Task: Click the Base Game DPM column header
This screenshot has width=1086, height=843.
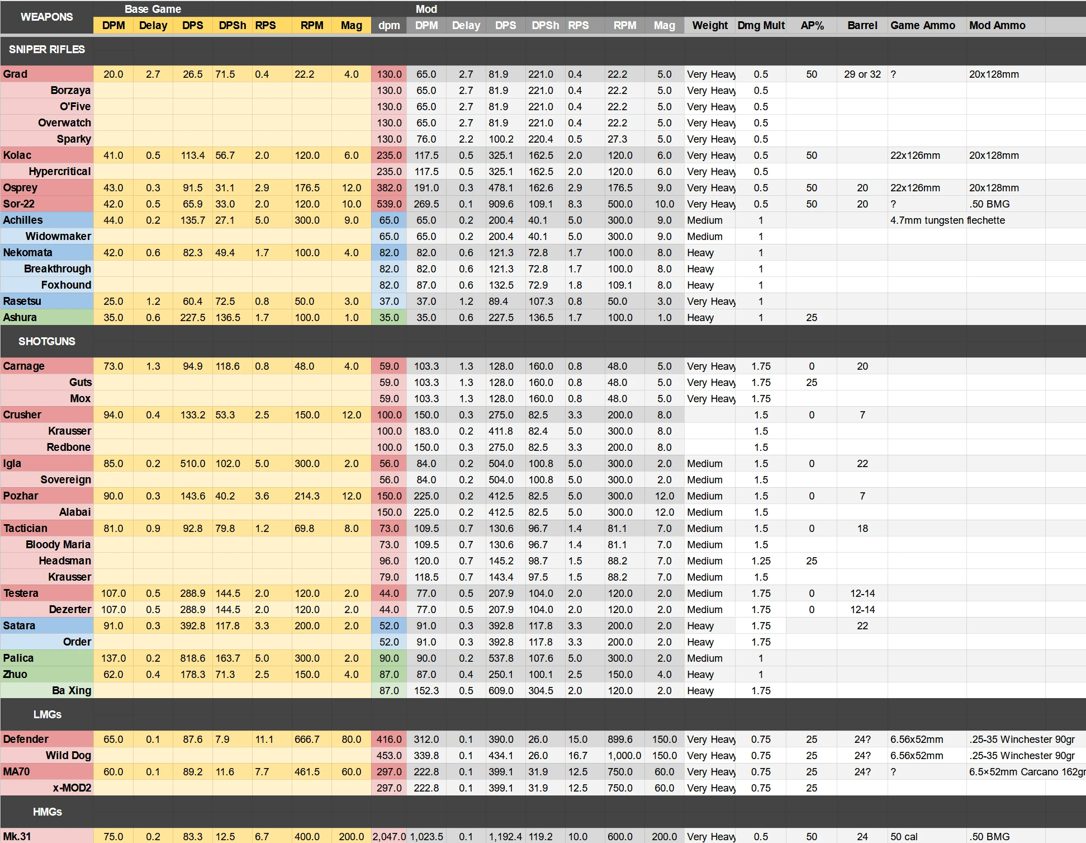Action: (x=113, y=25)
